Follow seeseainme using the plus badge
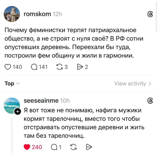 (18, 112)
